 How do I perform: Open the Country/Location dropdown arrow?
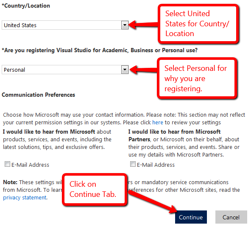tap(125, 25)
